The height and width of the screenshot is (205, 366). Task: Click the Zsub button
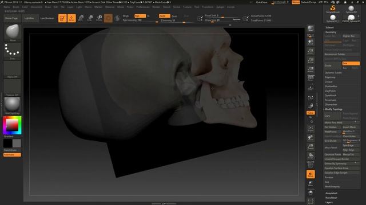pyautogui.click(x=174, y=16)
